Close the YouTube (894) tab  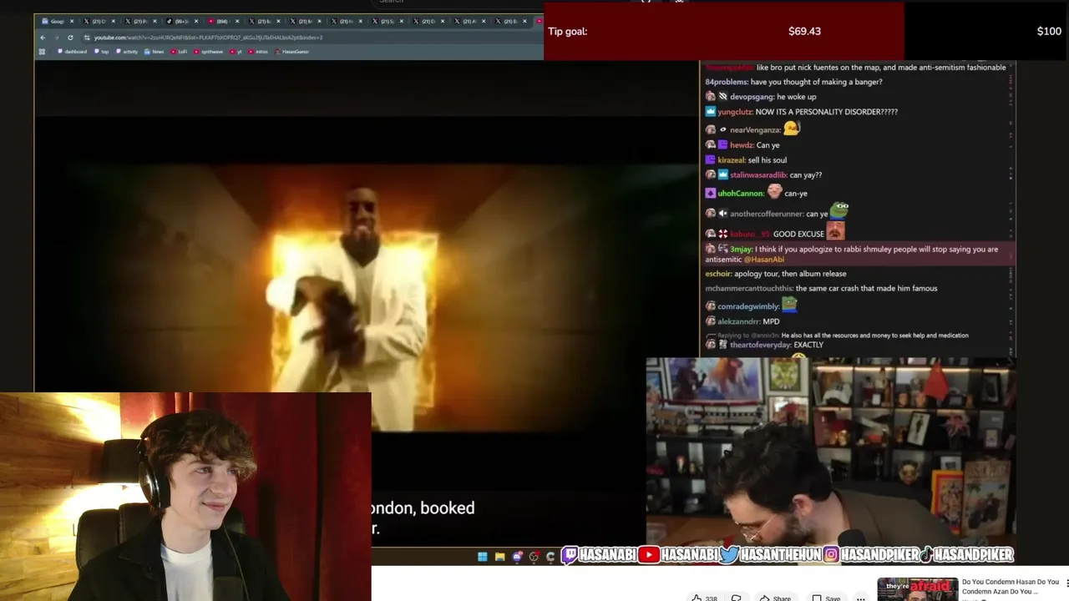(x=236, y=21)
